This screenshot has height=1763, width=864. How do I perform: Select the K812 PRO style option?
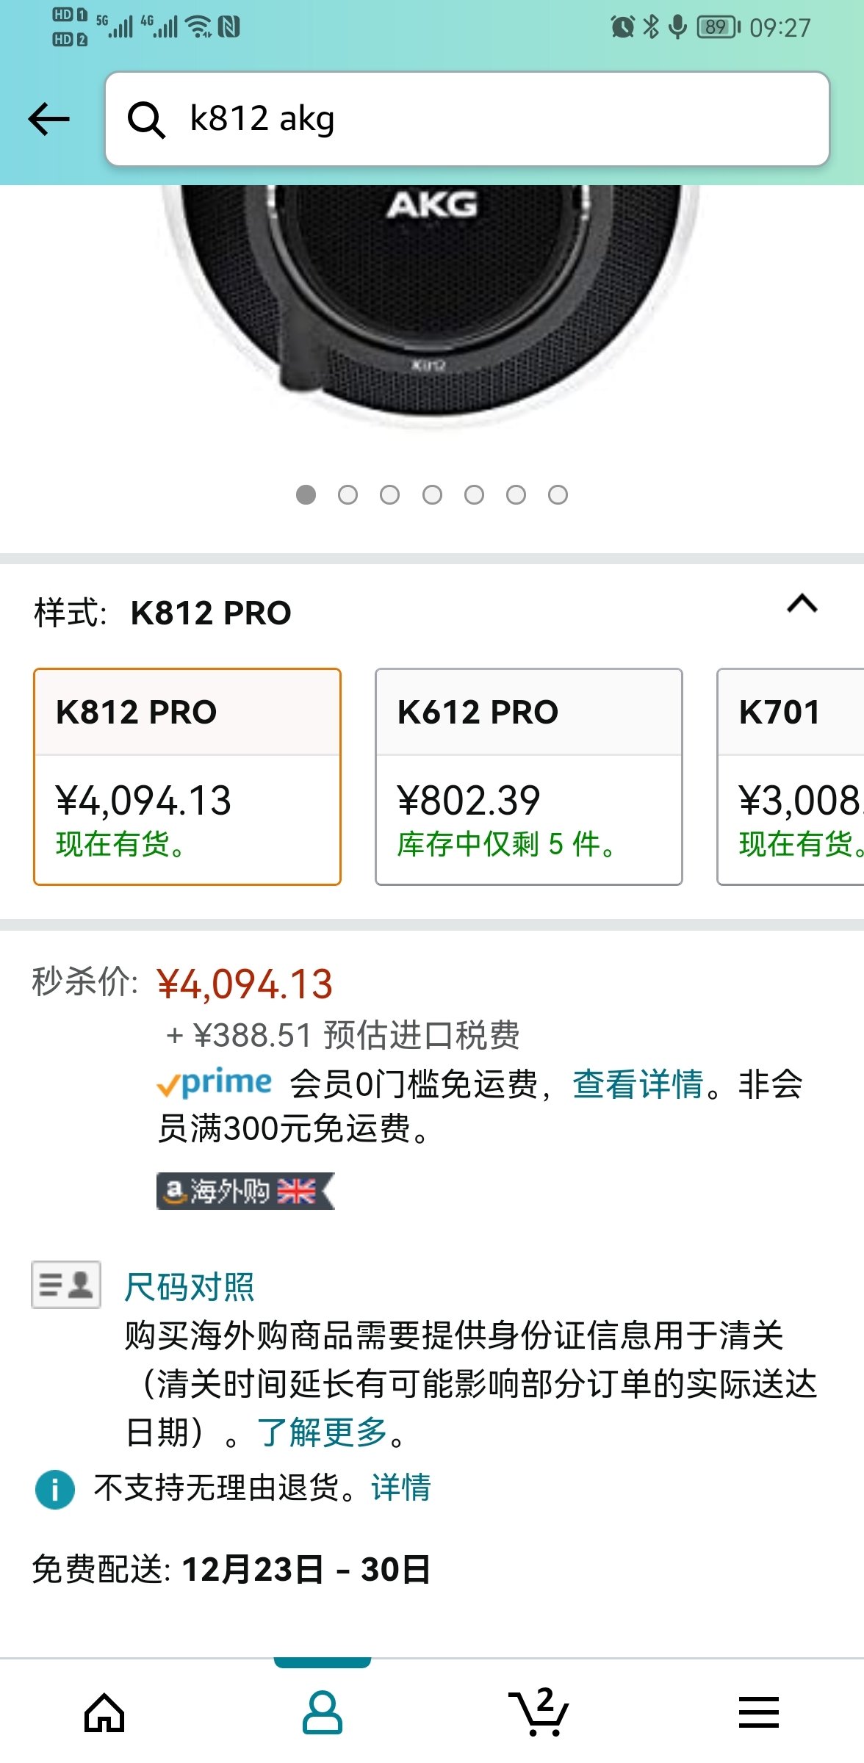pyautogui.click(x=187, y=776)
